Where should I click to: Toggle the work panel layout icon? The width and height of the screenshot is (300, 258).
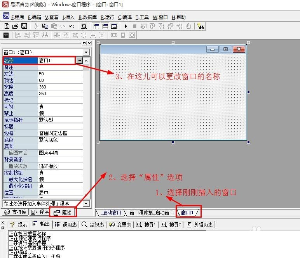[x=96, y=26]
